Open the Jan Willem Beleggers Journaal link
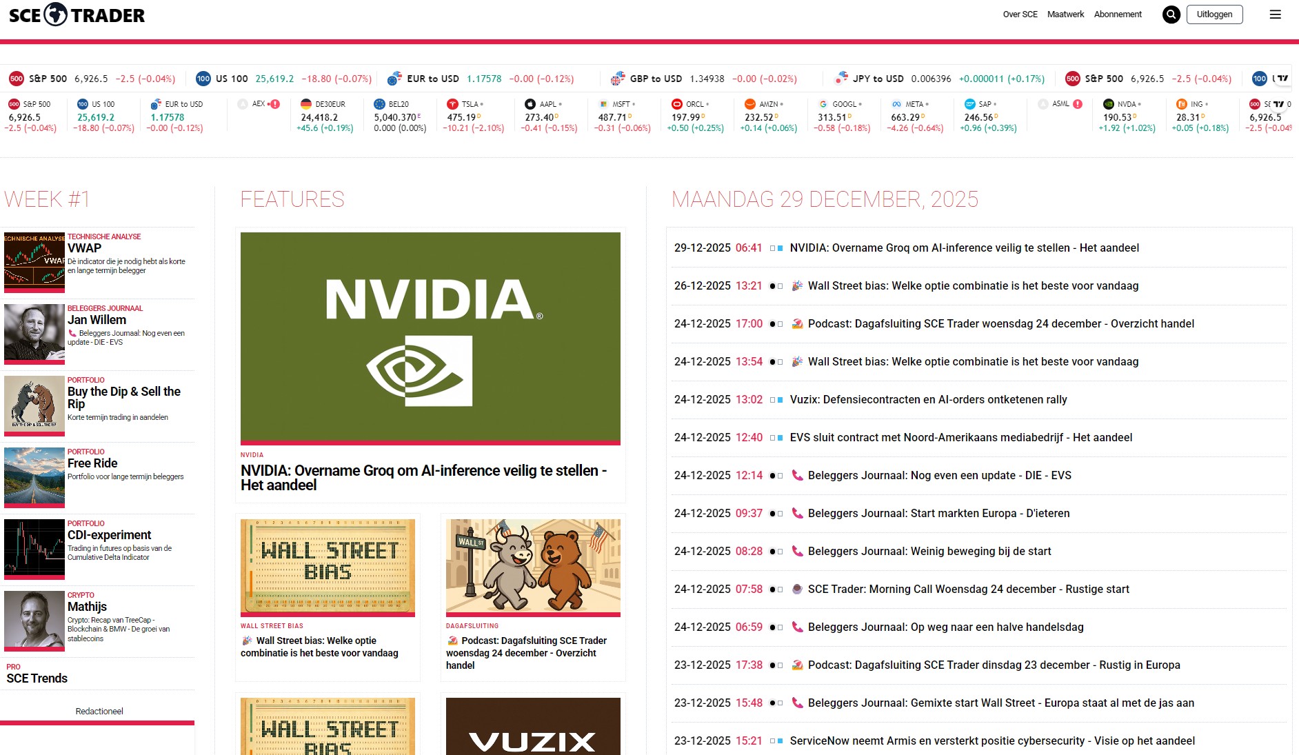This screenshot has width=1299, height=755. point(97,320)
